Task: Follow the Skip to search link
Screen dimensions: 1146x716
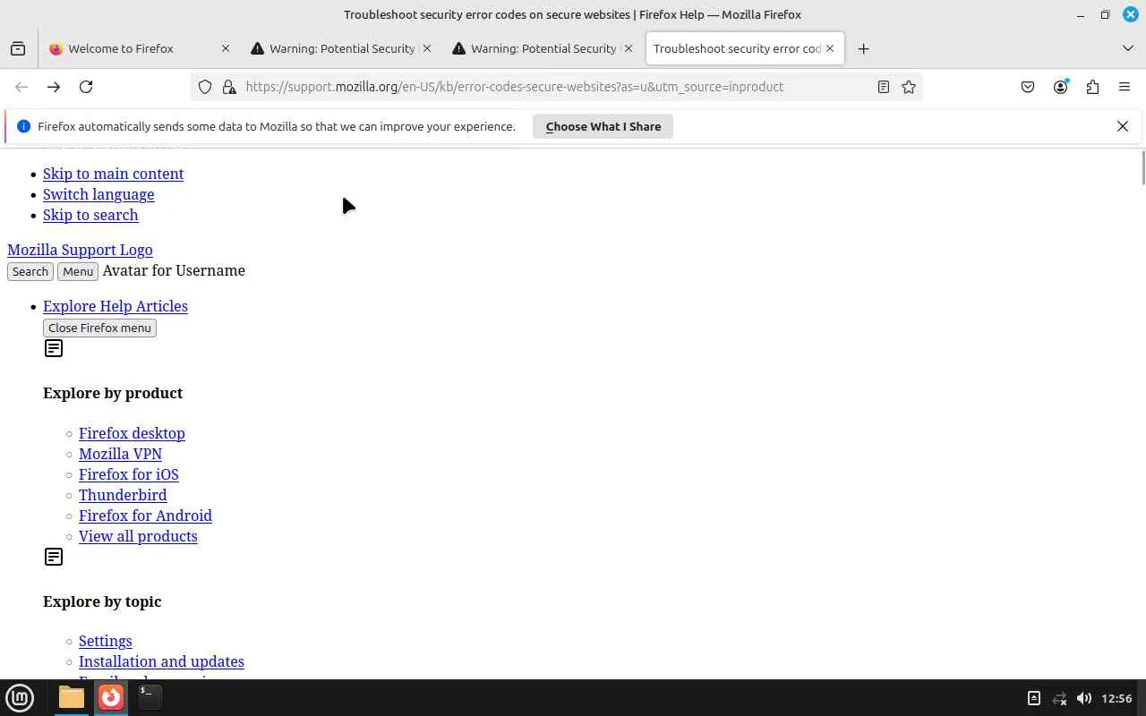Action: (90, 215)
